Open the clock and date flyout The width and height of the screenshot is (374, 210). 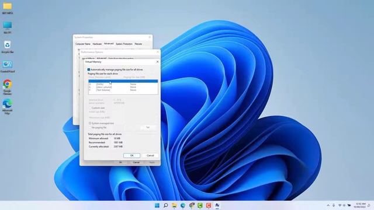[x=360, y=205]
